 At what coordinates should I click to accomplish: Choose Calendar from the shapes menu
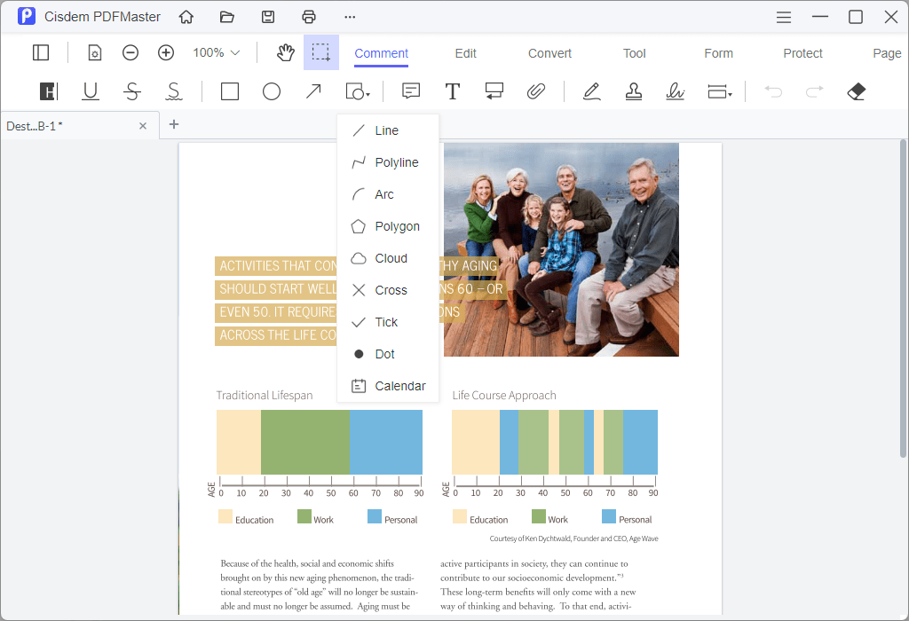pos(388,386)
